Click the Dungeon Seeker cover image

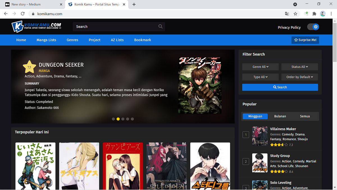pos(200,86)
